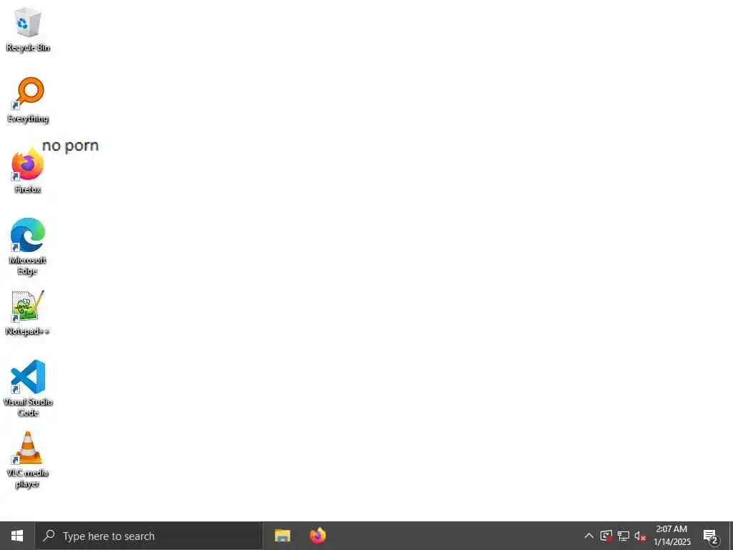Click the Show desktop strip at taskbar end

[731, 536]
